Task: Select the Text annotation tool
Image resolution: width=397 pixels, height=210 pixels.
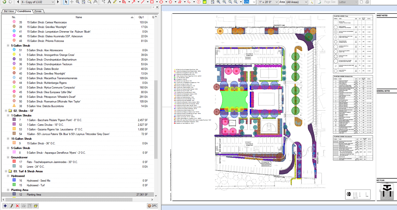Action: click(109, 2)
